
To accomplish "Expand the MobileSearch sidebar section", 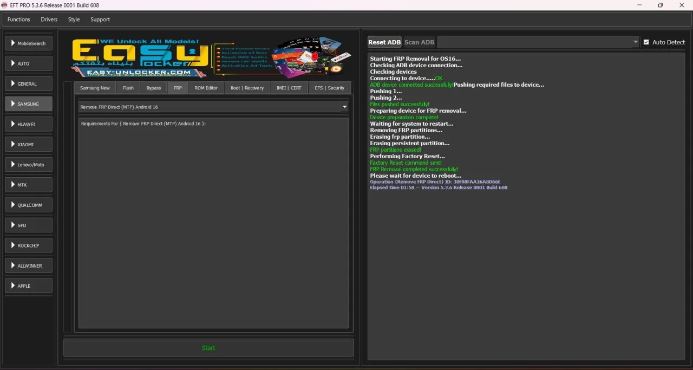I will click(x=29, y=43).
